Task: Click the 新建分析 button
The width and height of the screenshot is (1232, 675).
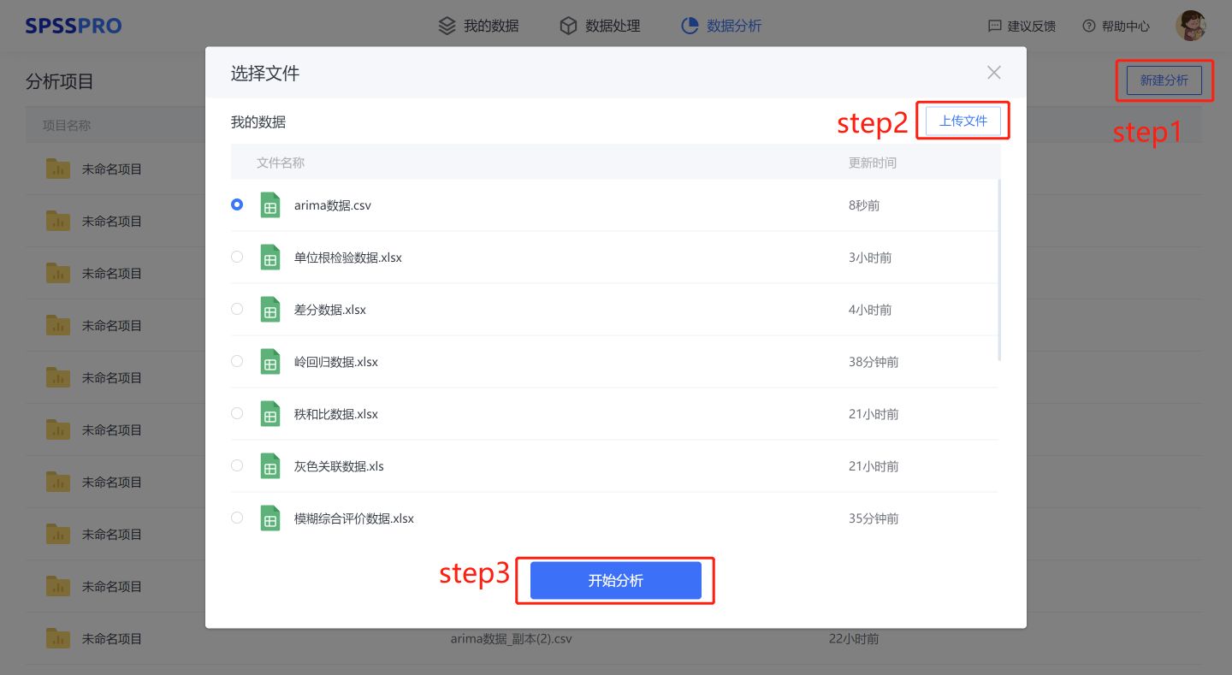Action: 1164,80
